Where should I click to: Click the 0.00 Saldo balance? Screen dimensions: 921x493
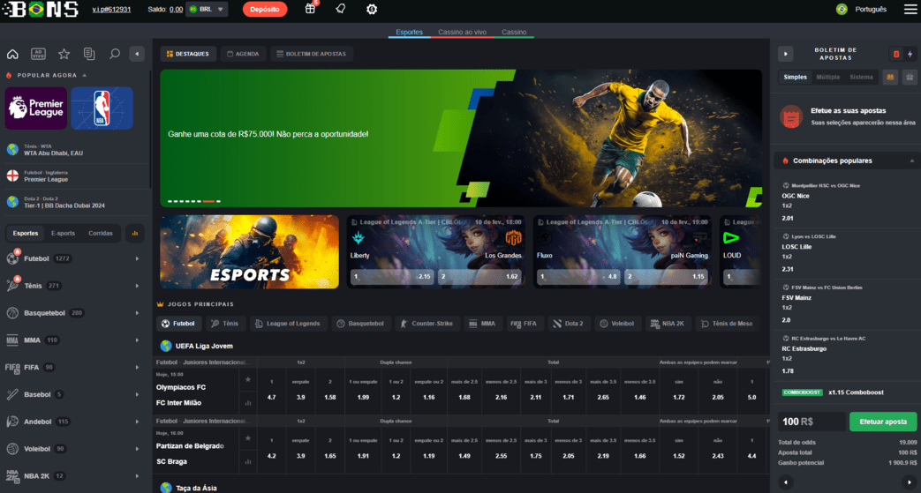pyautogui.click(x=176, y=10)
